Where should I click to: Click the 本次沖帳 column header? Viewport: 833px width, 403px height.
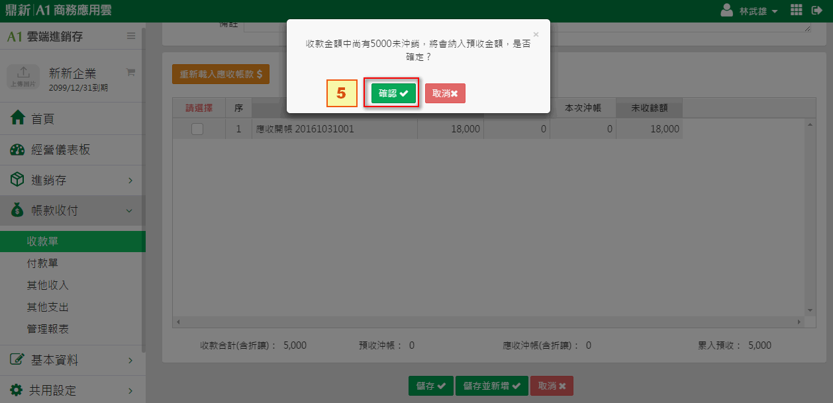pos(583,108)
